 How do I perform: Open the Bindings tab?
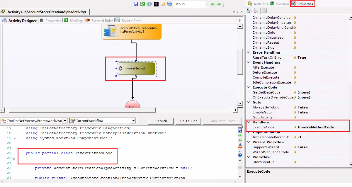73,21
